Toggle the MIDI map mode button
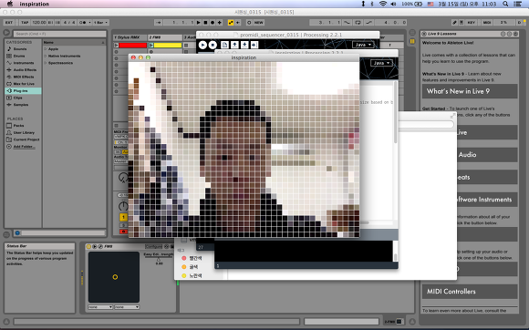This screenshot has height=330, width=529. (487, 23)
